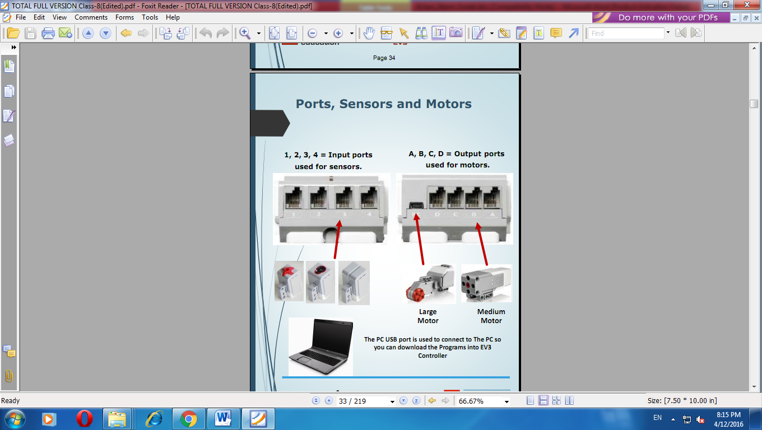Open the binoculars search tool
762x430 pixels.
421,33
